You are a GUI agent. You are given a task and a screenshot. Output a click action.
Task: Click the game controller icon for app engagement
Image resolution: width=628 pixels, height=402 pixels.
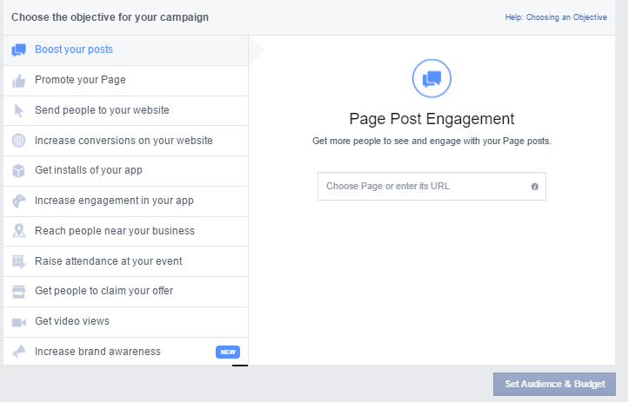pos(18,201)
